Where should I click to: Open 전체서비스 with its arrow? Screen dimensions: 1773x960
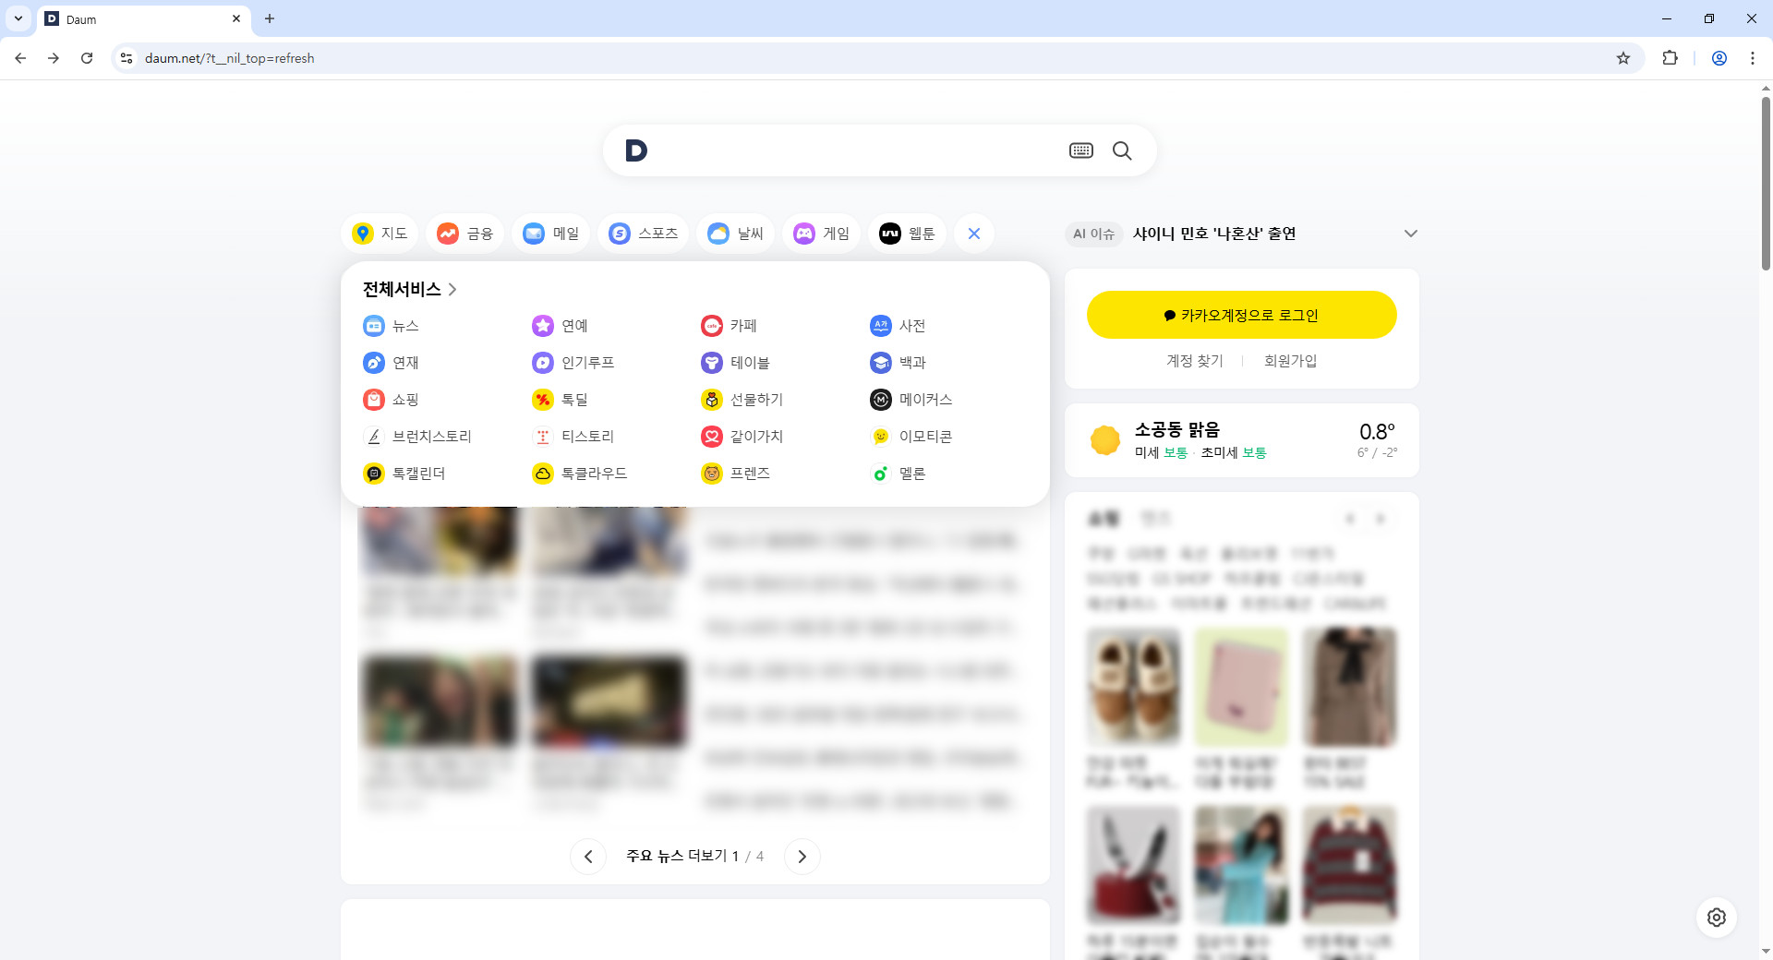click(452, 289)
